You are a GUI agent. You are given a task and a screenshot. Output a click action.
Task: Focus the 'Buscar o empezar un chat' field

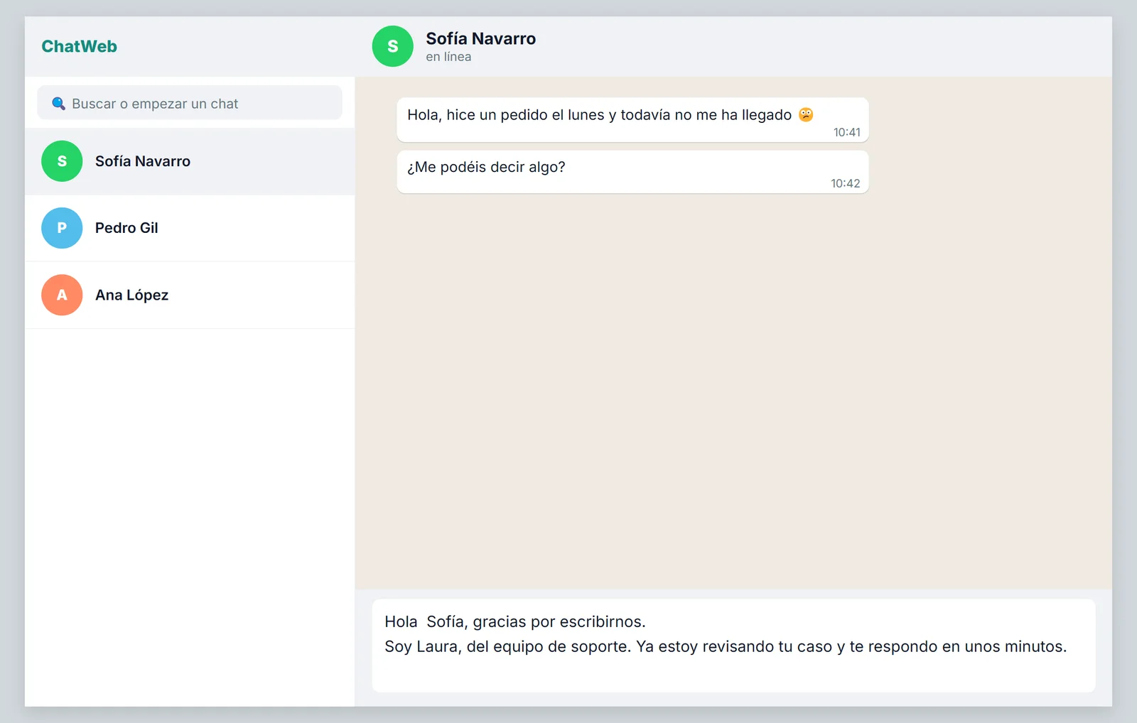[x=190, y=103]
